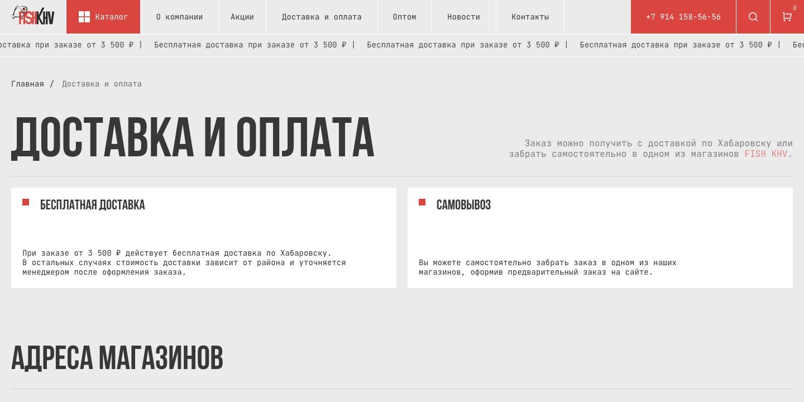Image resolution: width=804 pixels, height=402 pixels.
Task: Open the Оптом section
Action: pyautogui.click(x=404, y=17)
